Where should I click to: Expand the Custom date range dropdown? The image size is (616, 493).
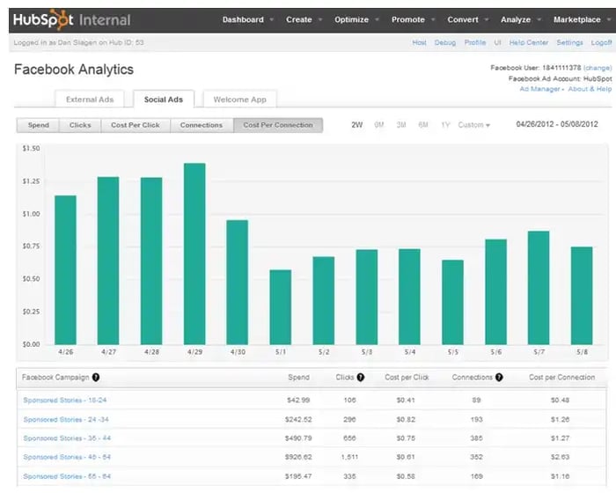474,125
